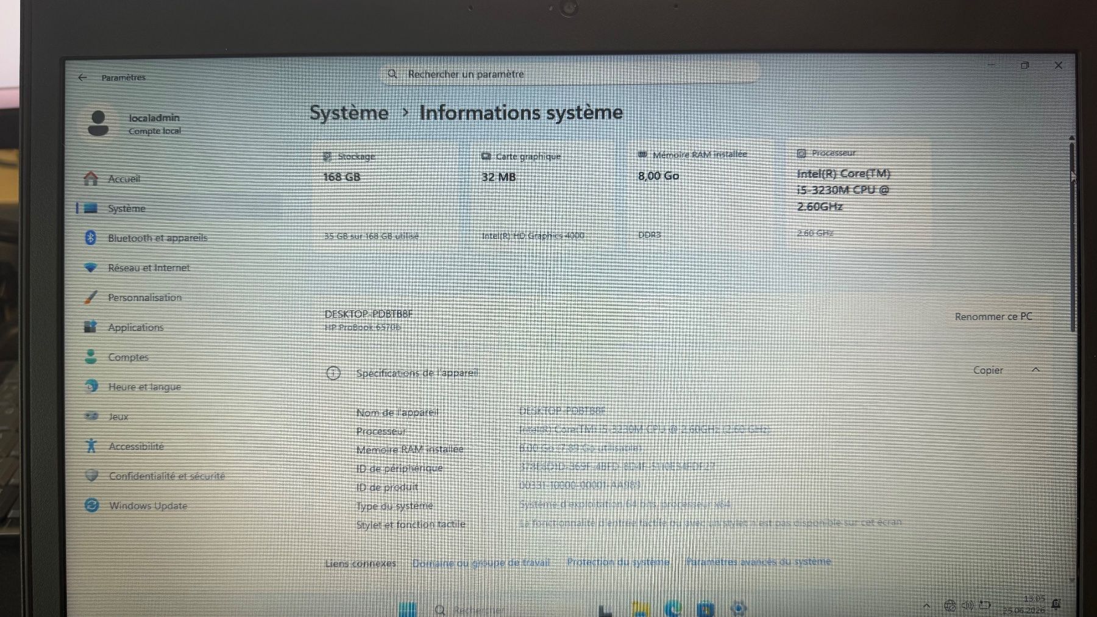Click the Stylet et fonction tactile label
This screenshot has width=1097, height=617.
[411, 524]
